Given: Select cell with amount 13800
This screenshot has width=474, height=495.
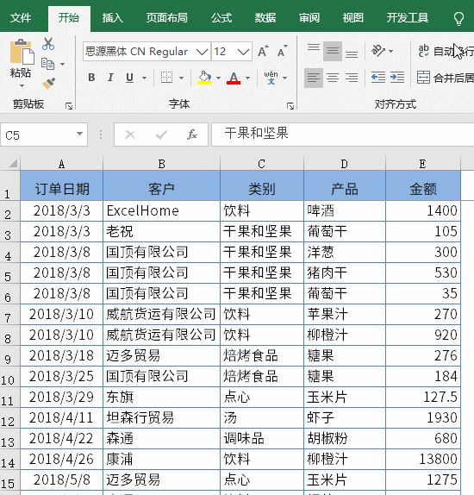Looking at the screenshot, I should point(423,459).
